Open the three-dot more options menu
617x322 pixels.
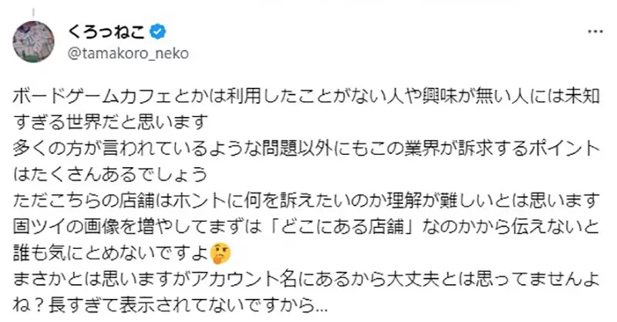click(595, 32)
